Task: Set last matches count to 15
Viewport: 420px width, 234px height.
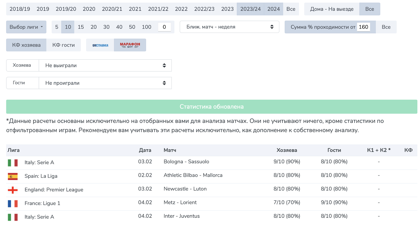Action: pyautogui.click(x=81, y=27)
